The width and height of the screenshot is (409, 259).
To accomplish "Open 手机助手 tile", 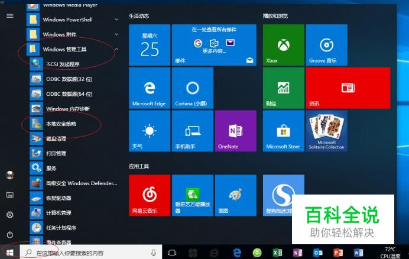I will (x=193, y=131).
